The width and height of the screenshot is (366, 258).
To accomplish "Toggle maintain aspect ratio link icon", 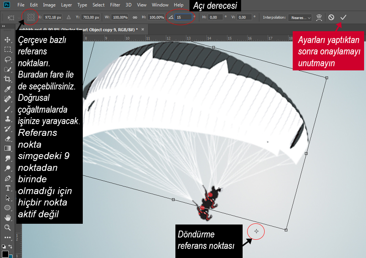I will [135, 17].
